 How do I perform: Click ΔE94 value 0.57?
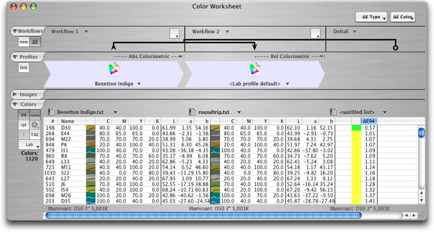pos(370,128)
